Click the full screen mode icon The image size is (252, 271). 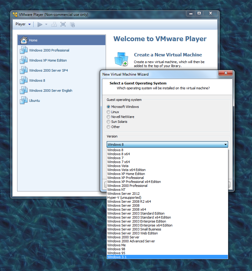point(63,24)
